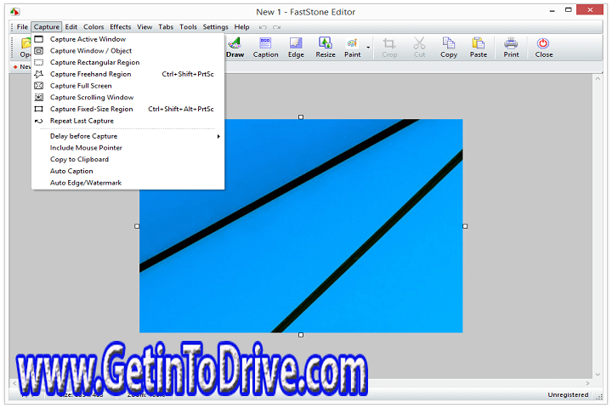Click the top center selection handle
Image resolution: width=612 pixels, height=408 pixels.
(x=301, y=117)
